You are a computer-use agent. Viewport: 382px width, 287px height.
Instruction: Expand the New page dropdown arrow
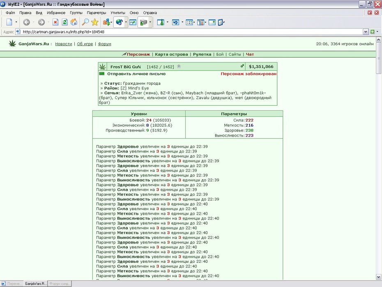click(x=16, y=22)
